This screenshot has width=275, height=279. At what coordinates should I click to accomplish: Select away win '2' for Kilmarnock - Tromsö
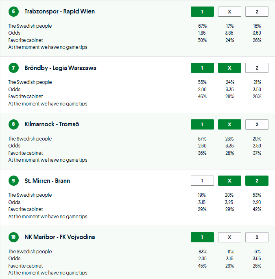(x=257, y=124)
